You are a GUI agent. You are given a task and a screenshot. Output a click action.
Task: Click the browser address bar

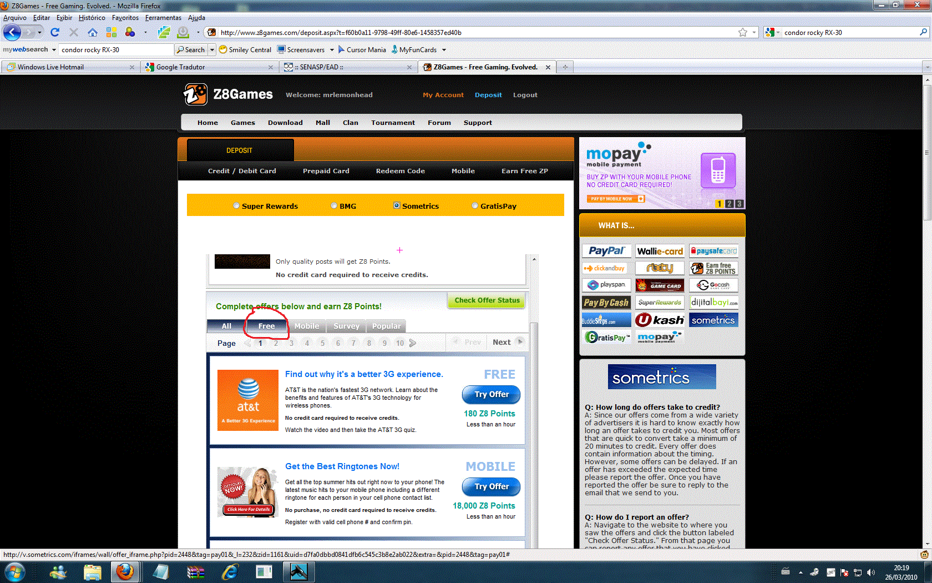[477, 32]
